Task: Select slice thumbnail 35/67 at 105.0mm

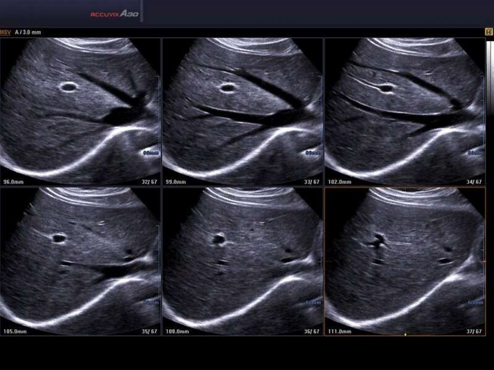Action: 81,261
